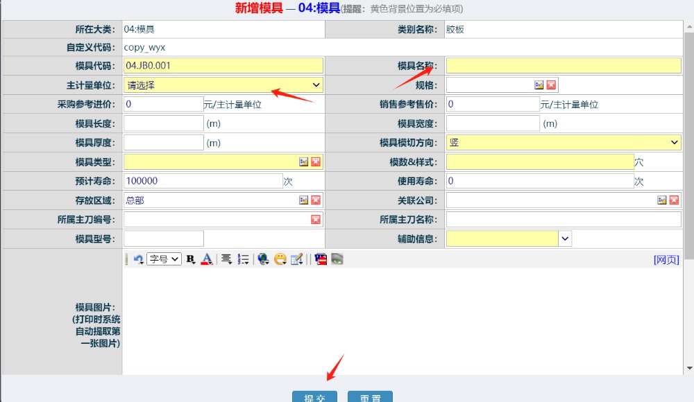Screen dimensions: 694x402
Task: Open the picker icon for 模具类型
Action: (x=303, y=161)
